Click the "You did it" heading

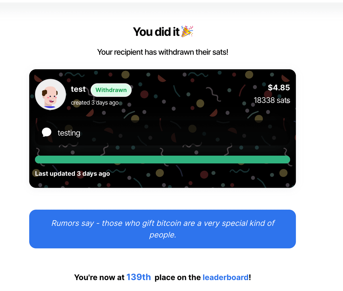(x=156, y=32)
